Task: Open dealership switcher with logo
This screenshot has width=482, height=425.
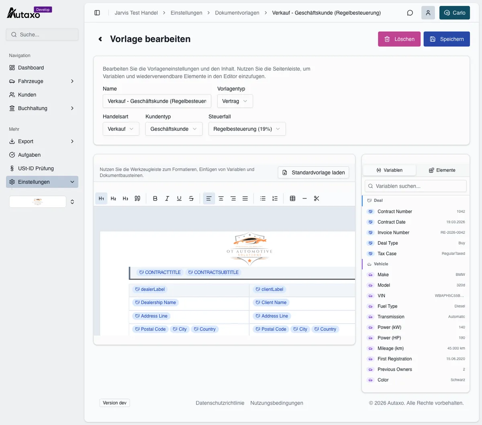Action: click(x=42, y=202)
